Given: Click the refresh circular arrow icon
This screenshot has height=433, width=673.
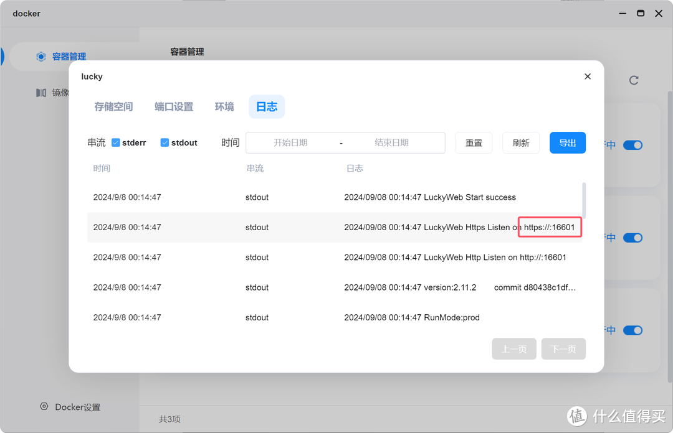Looking at the screenshot, I should [634, 80].
